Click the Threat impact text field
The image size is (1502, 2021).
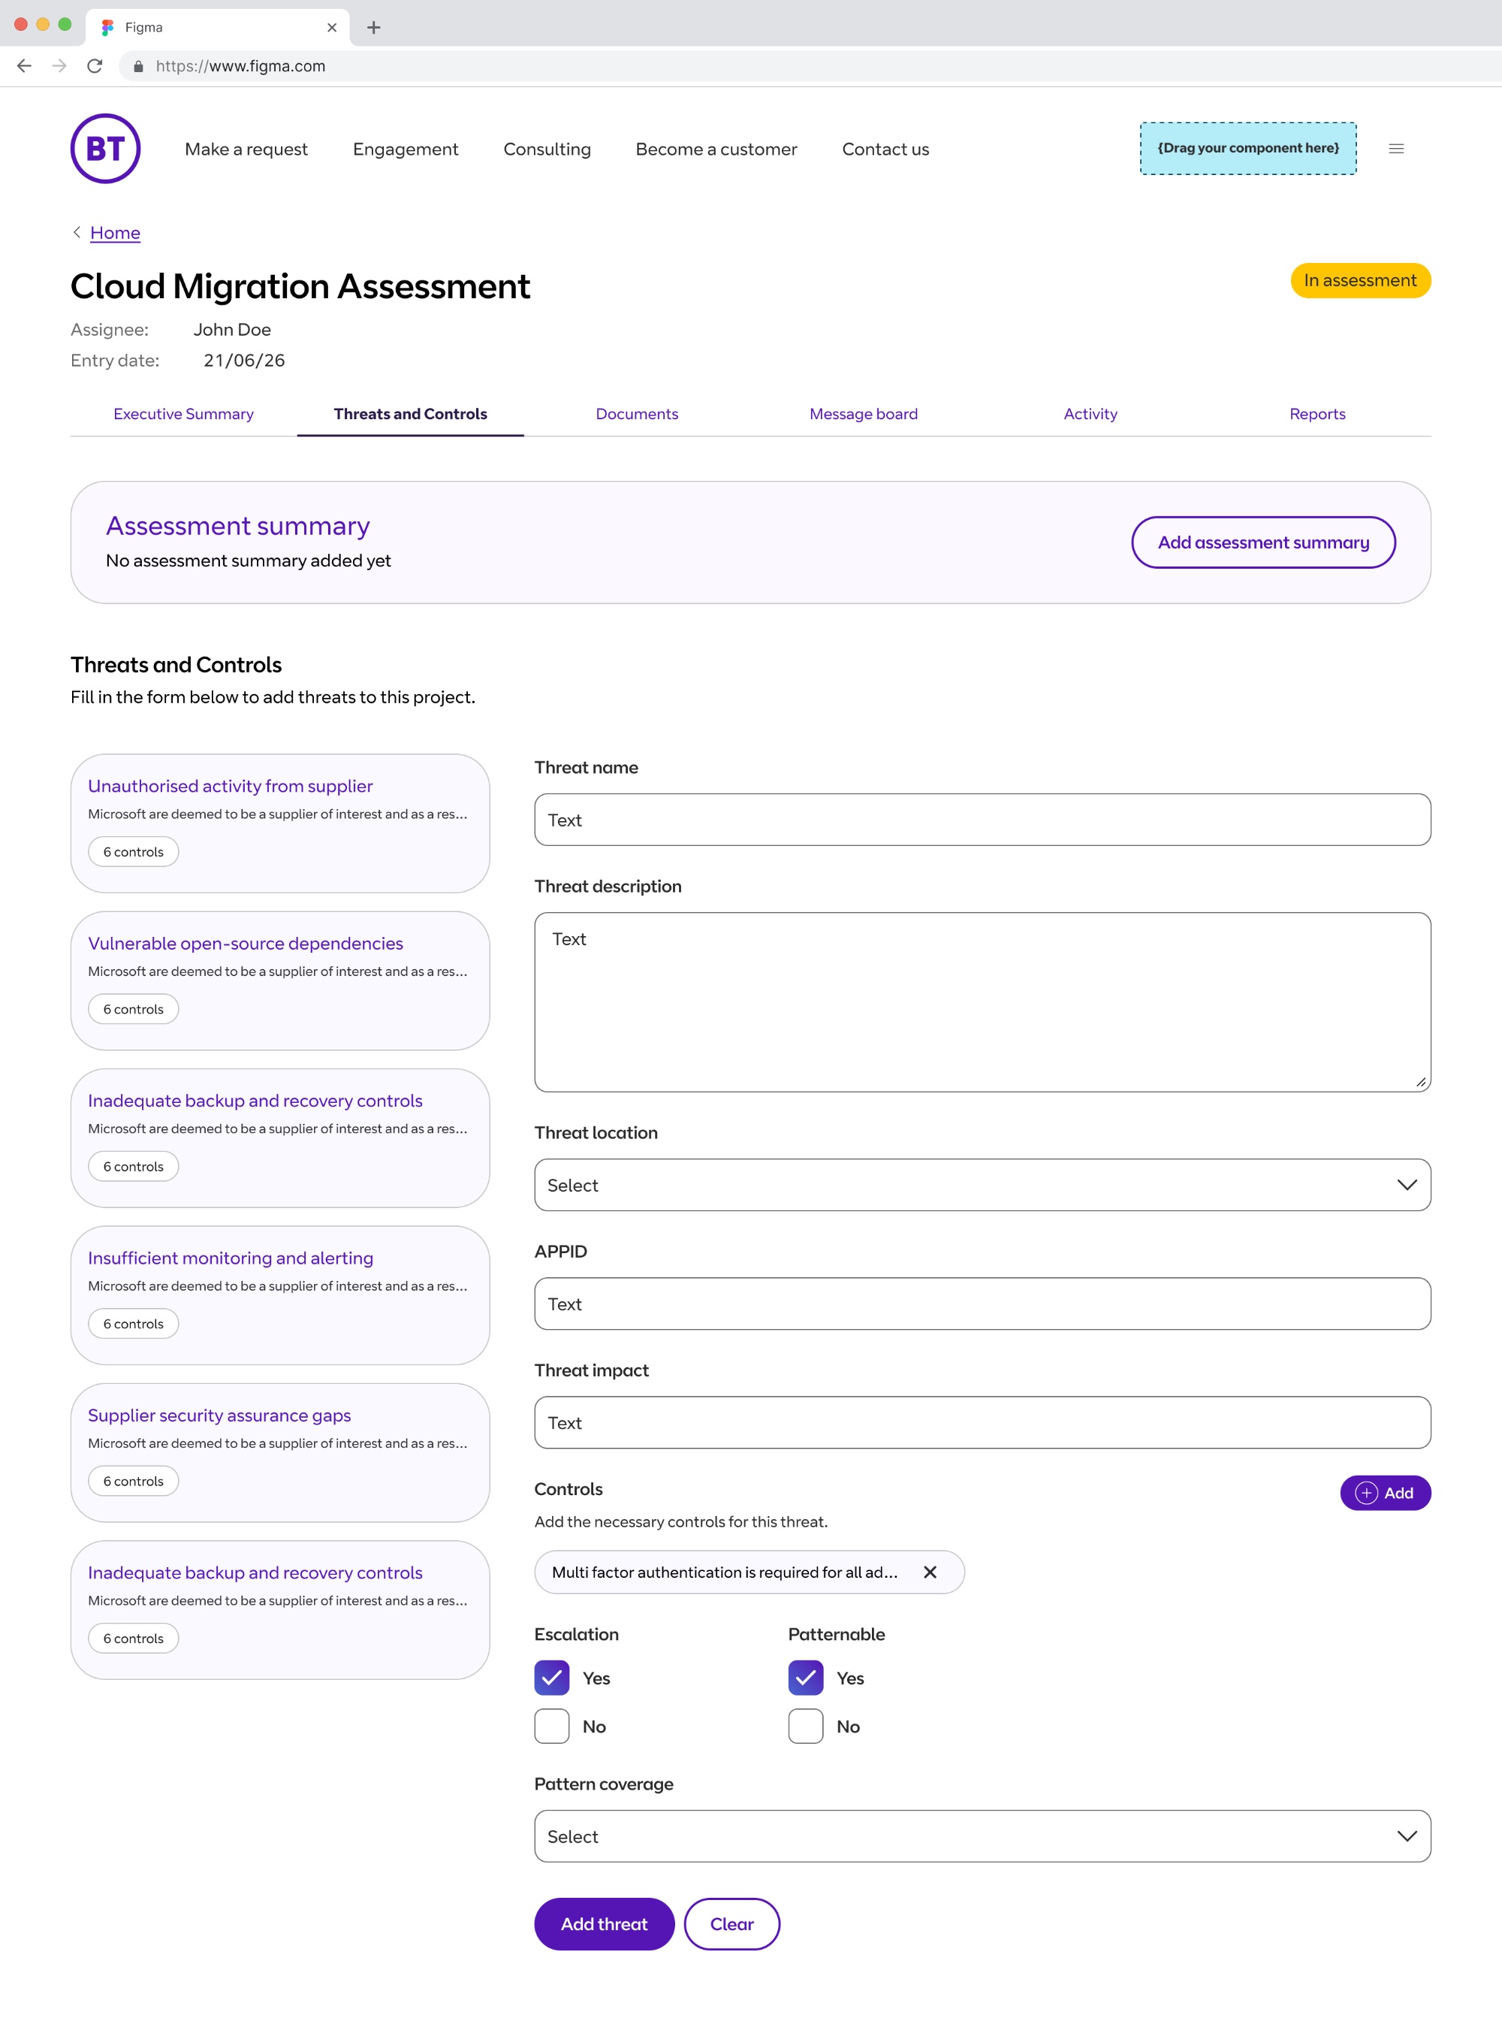pos(982,1421)
